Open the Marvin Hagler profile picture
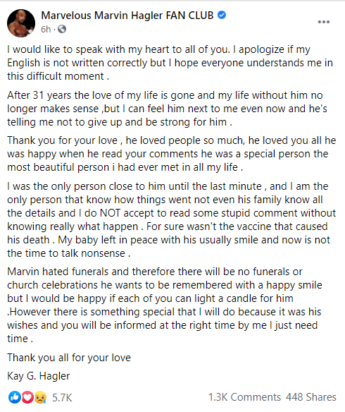Screen dimensions: 345x412 click(21, 23)
